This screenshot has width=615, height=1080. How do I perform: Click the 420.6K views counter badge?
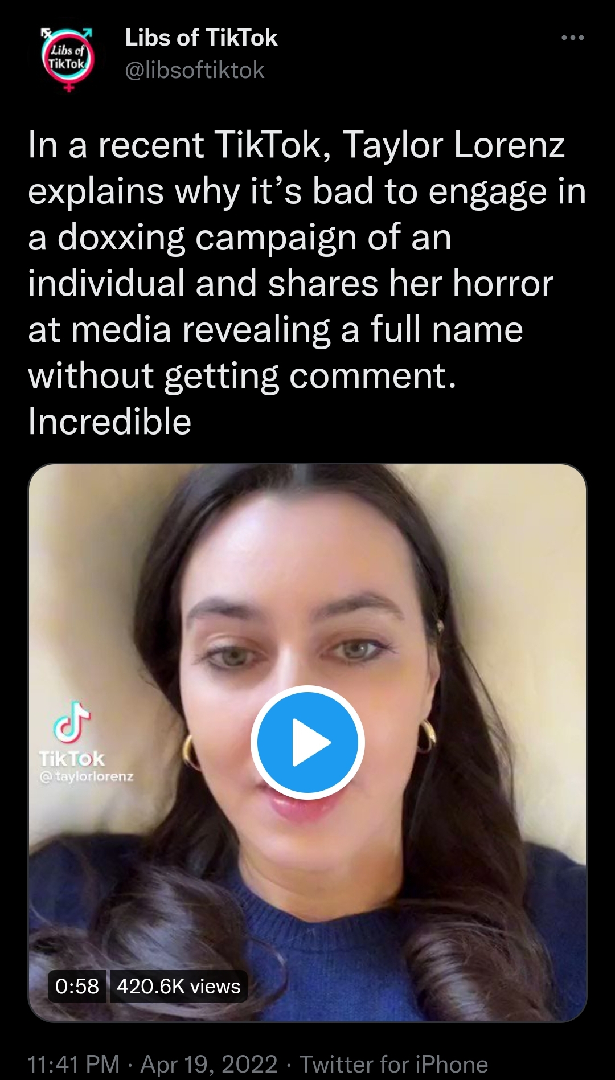point(179,986)
